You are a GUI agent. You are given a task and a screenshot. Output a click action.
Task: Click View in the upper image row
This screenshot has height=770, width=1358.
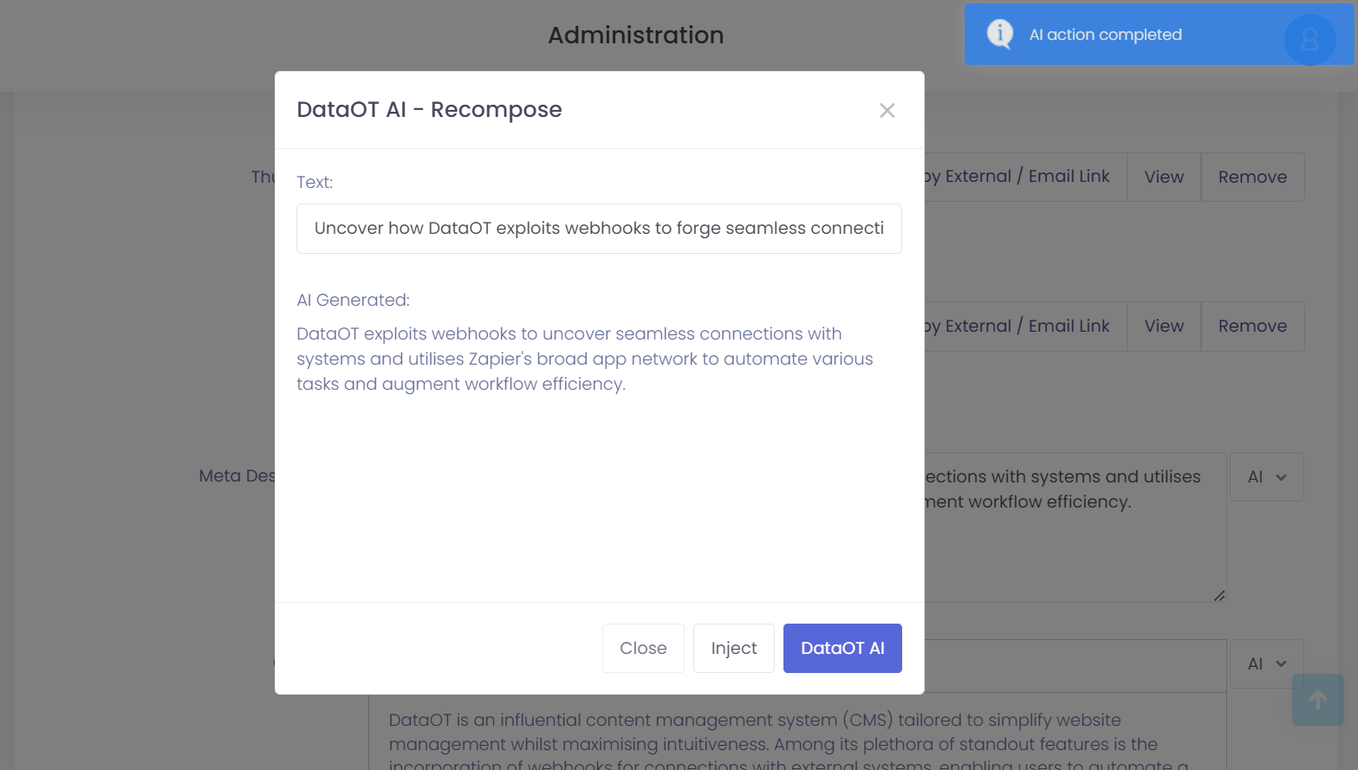(x=1163, y=178)
